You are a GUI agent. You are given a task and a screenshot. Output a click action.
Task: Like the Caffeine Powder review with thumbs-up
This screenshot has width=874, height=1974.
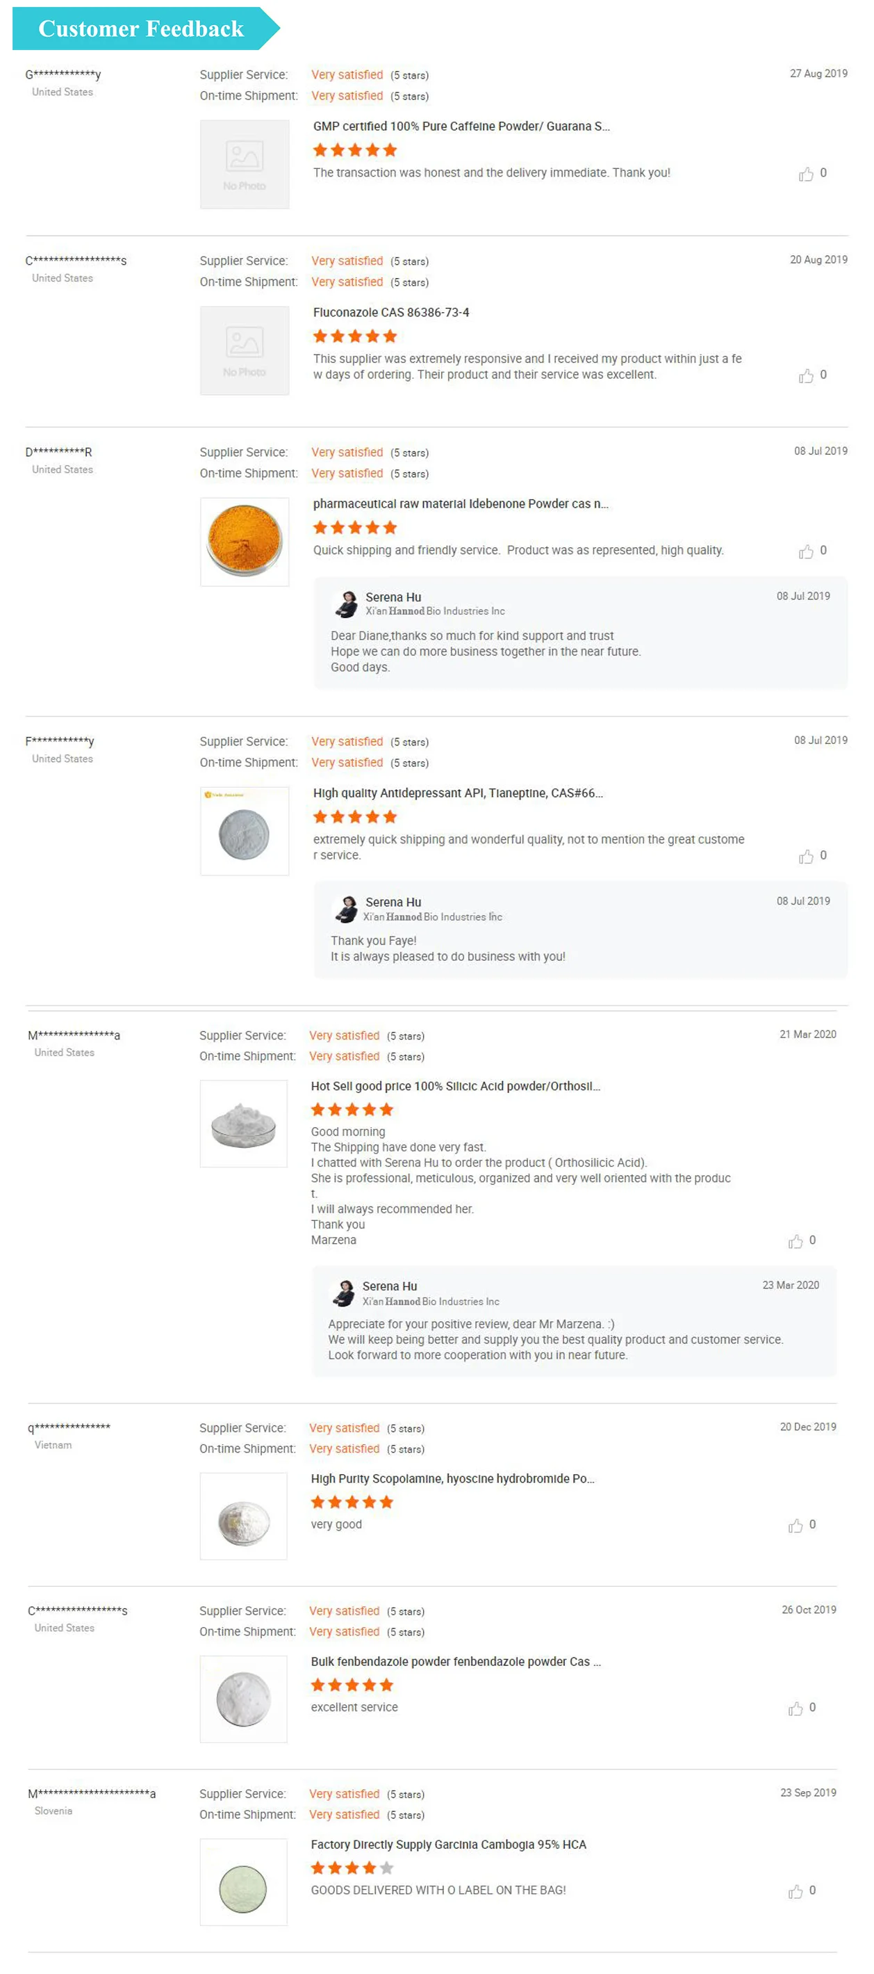806,174
